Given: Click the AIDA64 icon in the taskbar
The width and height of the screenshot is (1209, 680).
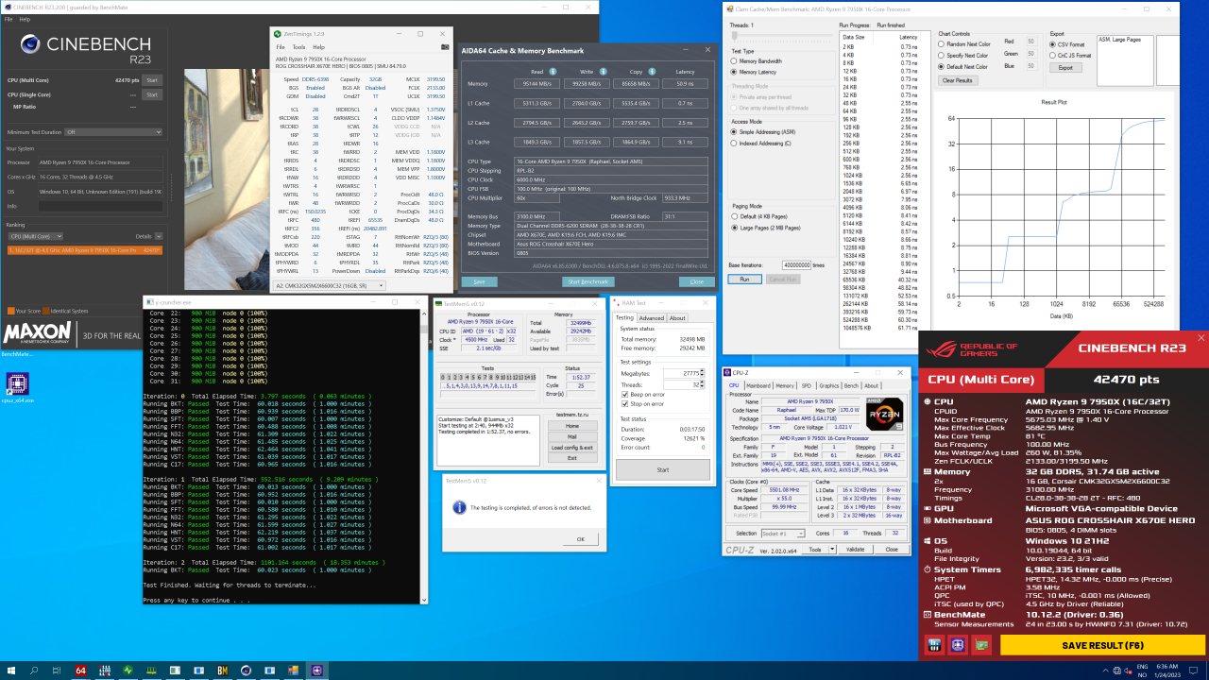Looking at the screenshot, I should [x=80, y=670].
